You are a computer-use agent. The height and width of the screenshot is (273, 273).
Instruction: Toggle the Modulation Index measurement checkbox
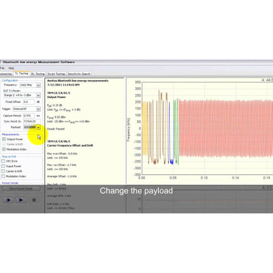tap(4, 149)
